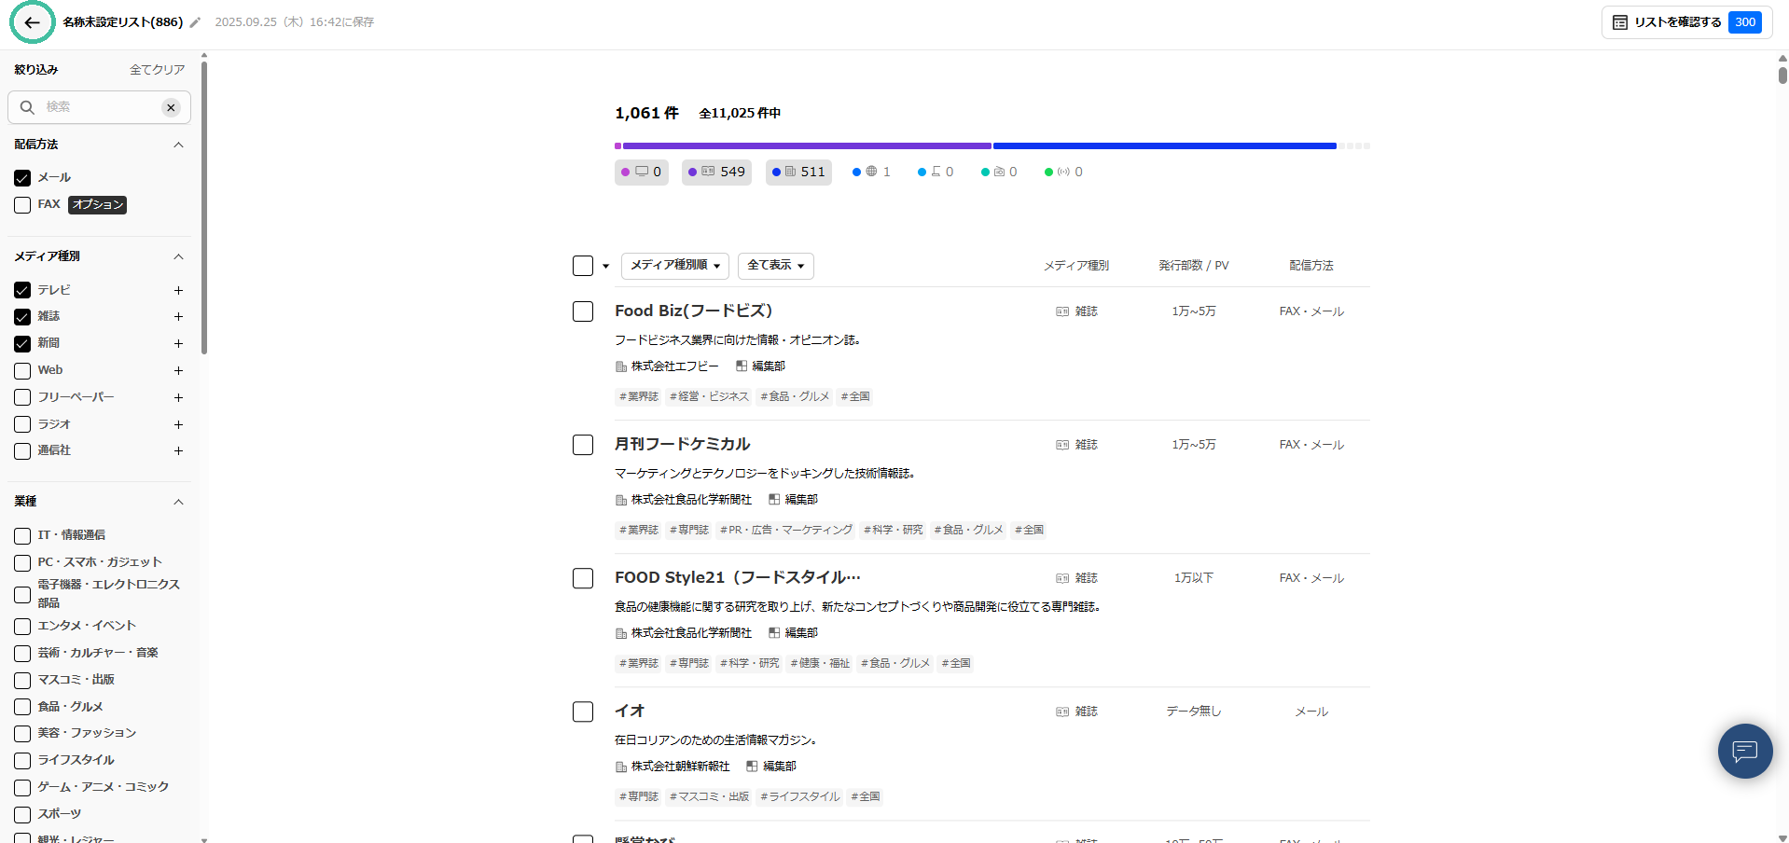Click the back arrow button
The image size is (1789, 843).
pos(33,22)
